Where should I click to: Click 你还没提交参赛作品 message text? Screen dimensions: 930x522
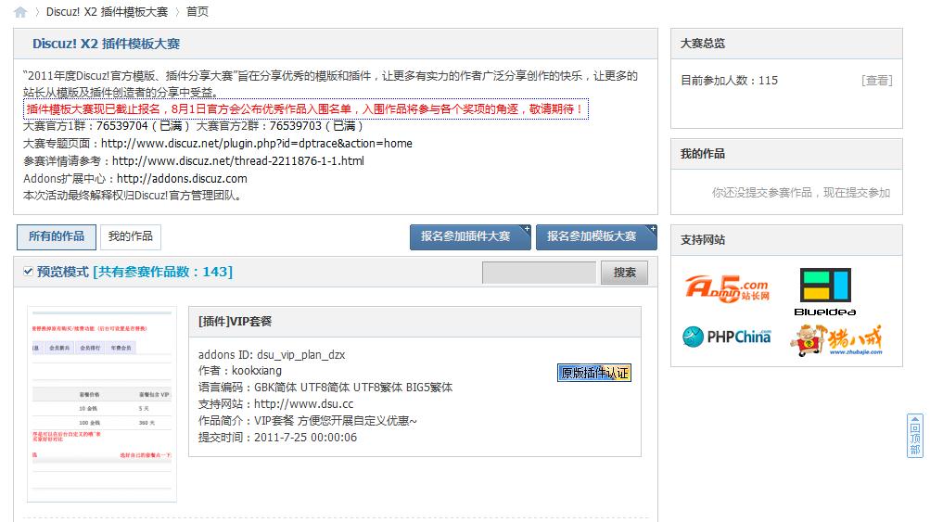801,193
